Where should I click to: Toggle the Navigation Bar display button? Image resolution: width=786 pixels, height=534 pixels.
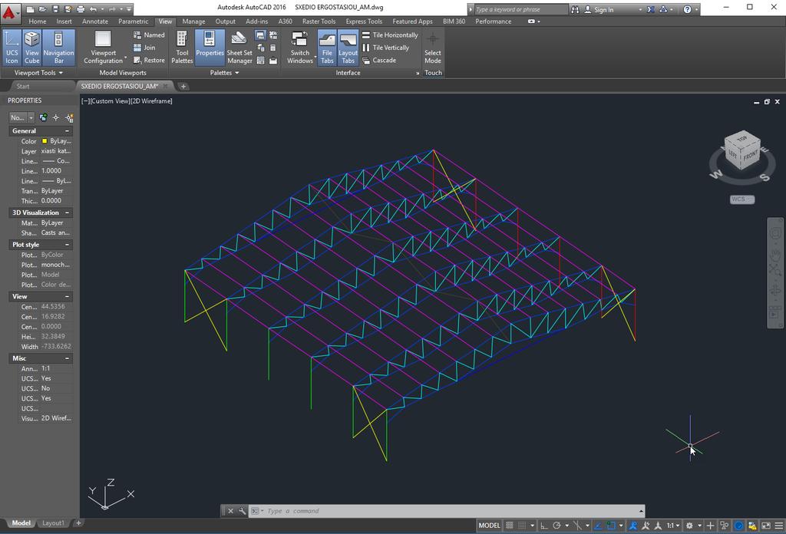coord(58,48)
